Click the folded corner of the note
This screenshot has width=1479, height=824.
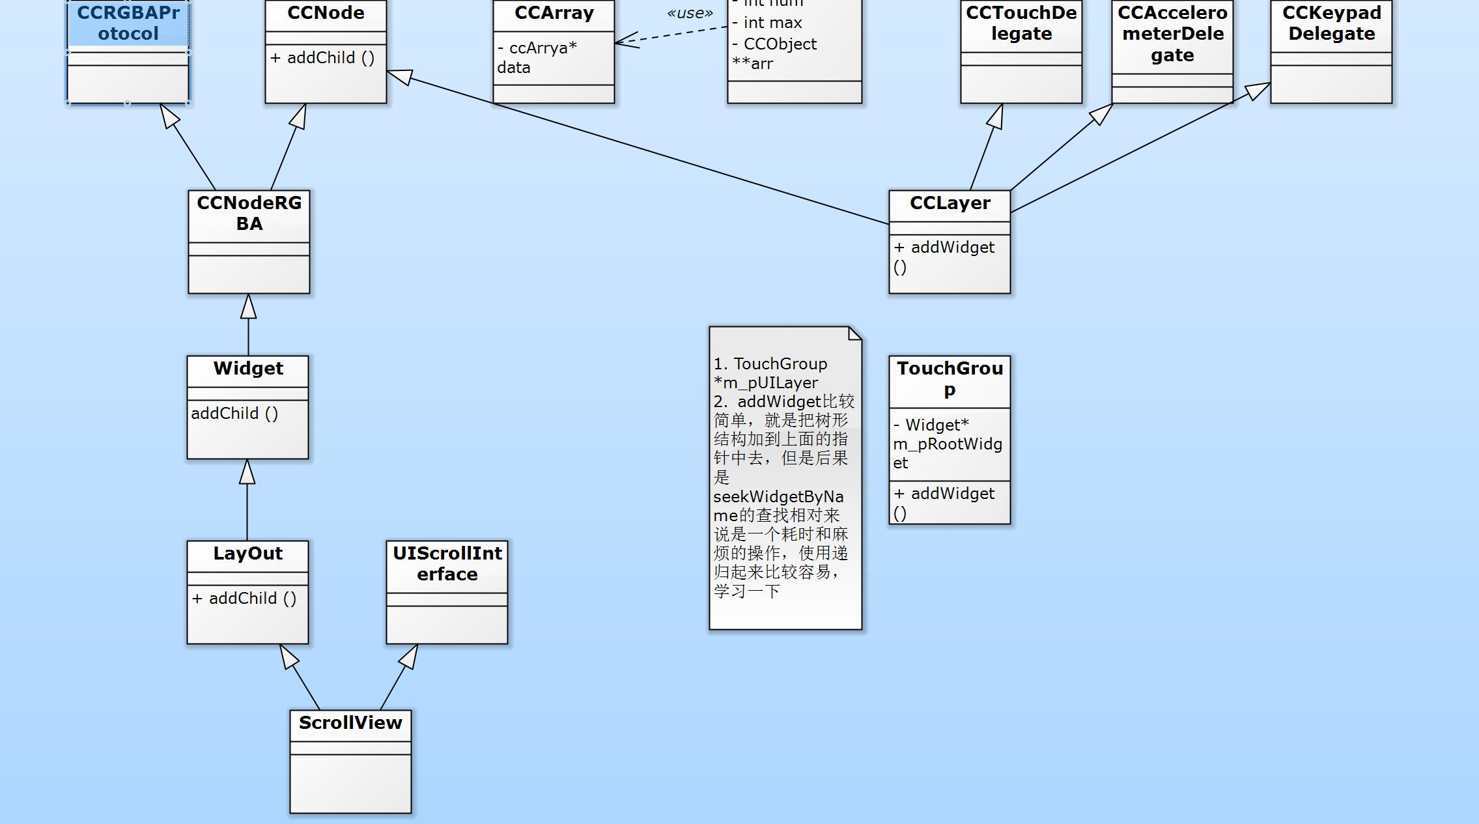(855, 334)
